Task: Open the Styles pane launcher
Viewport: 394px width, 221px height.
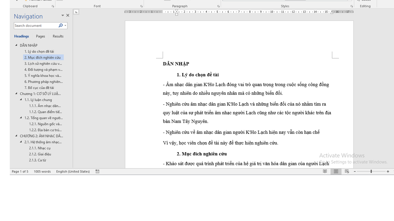Action: point(352,6)
